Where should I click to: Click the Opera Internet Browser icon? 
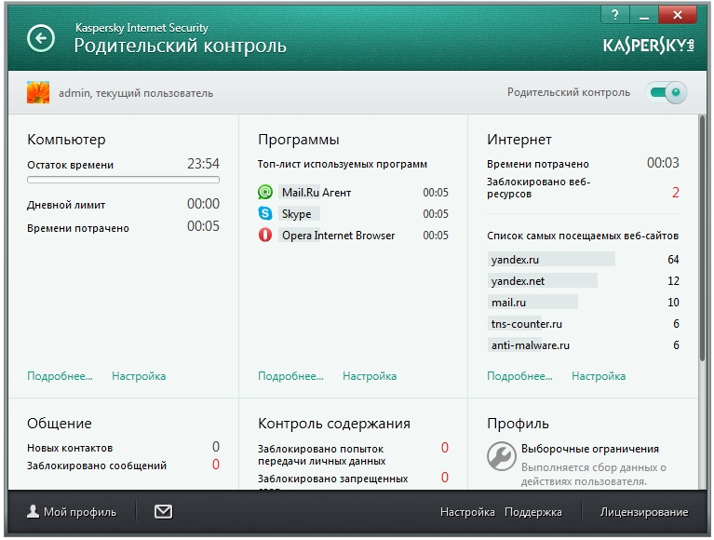pyautogui.click(x=265, y=235)
